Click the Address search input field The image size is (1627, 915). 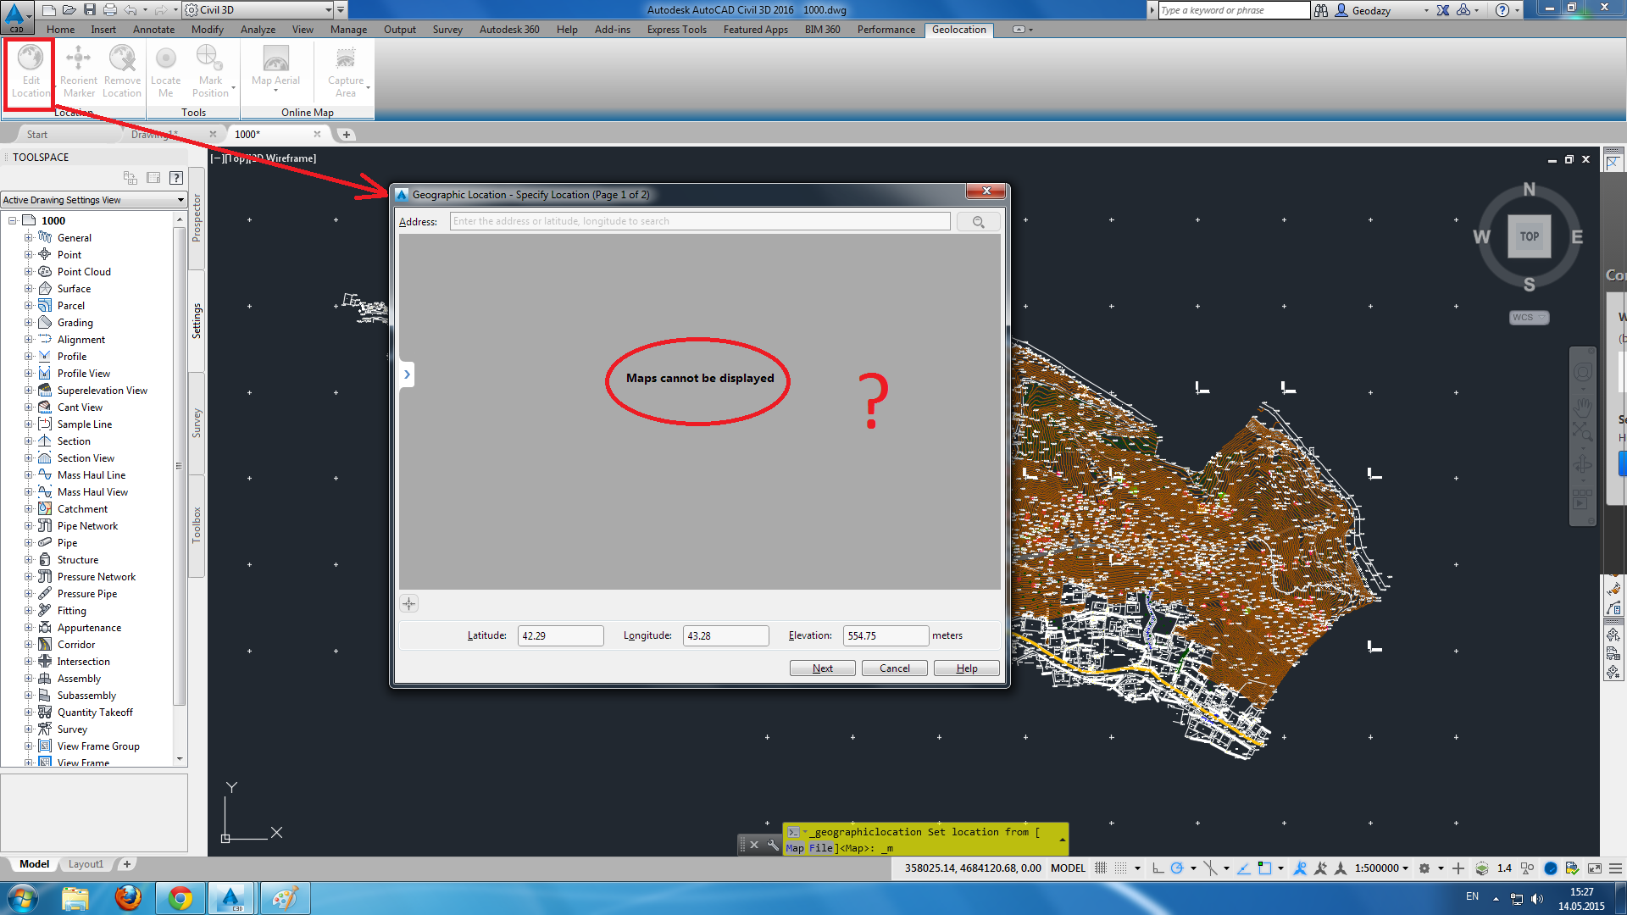point(700,222)
